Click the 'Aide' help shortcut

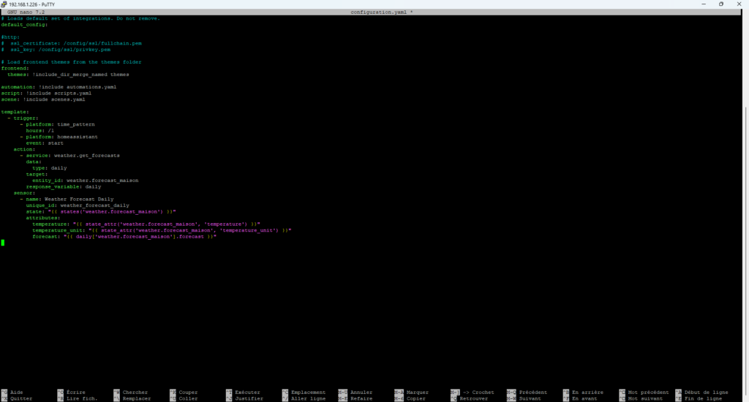tap(17, 392)
